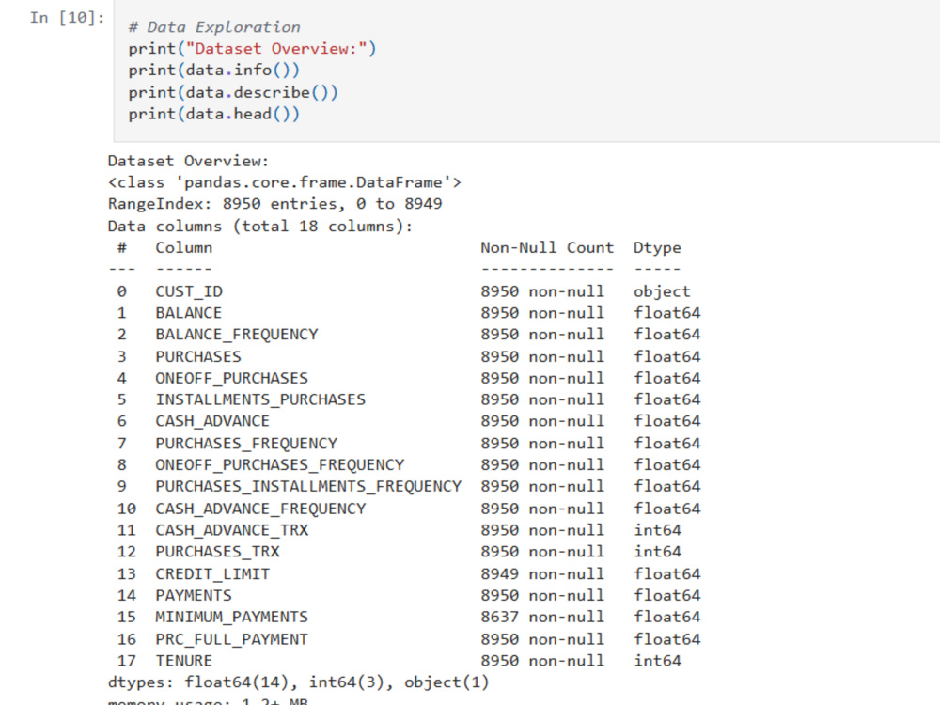Click the print("Dataset Overview:") code line

point(252,49)
